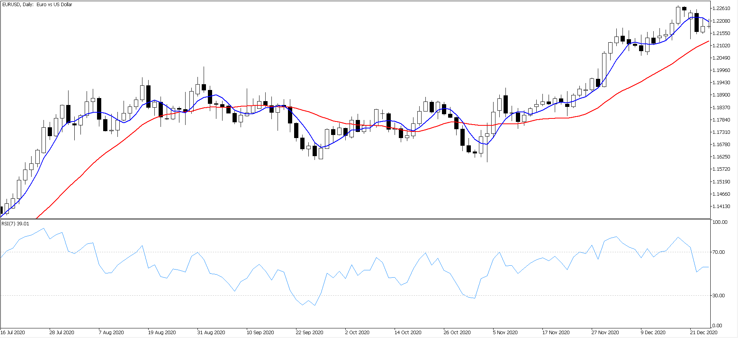Select the 1.21550 price label
The height and width of the screenshot is (338, 738).
(721, 33)
